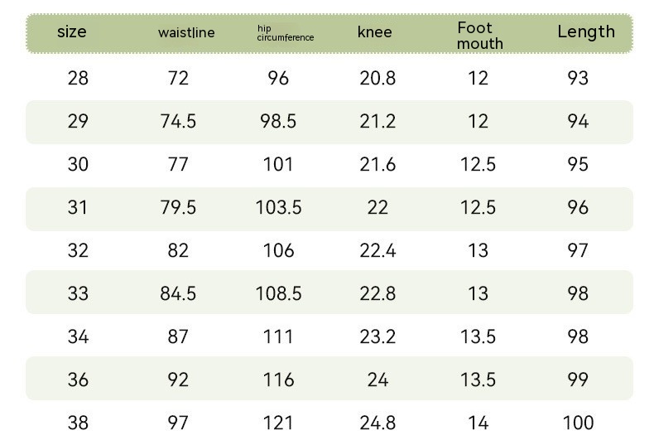The image size is (654, 445).
Task: Click hip circumference value 103.5
Action: click(278, 208)
